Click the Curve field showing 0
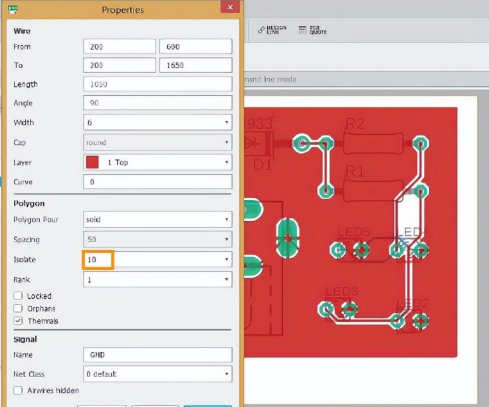The height and width of the screenshot is (407, 489). click(157, 182)
